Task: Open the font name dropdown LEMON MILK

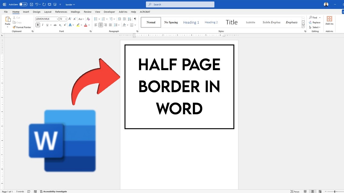Action: (x=58, y=19)
